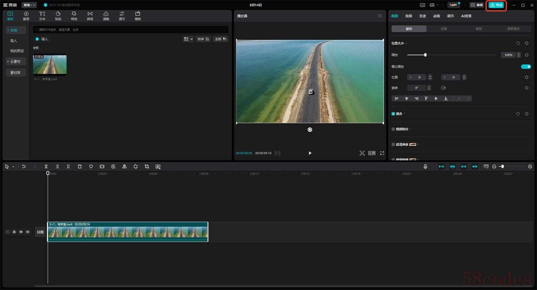Select the 蒙版 sub-tab
The width and height of the screenshot is (537, 290).
point(478,29)
